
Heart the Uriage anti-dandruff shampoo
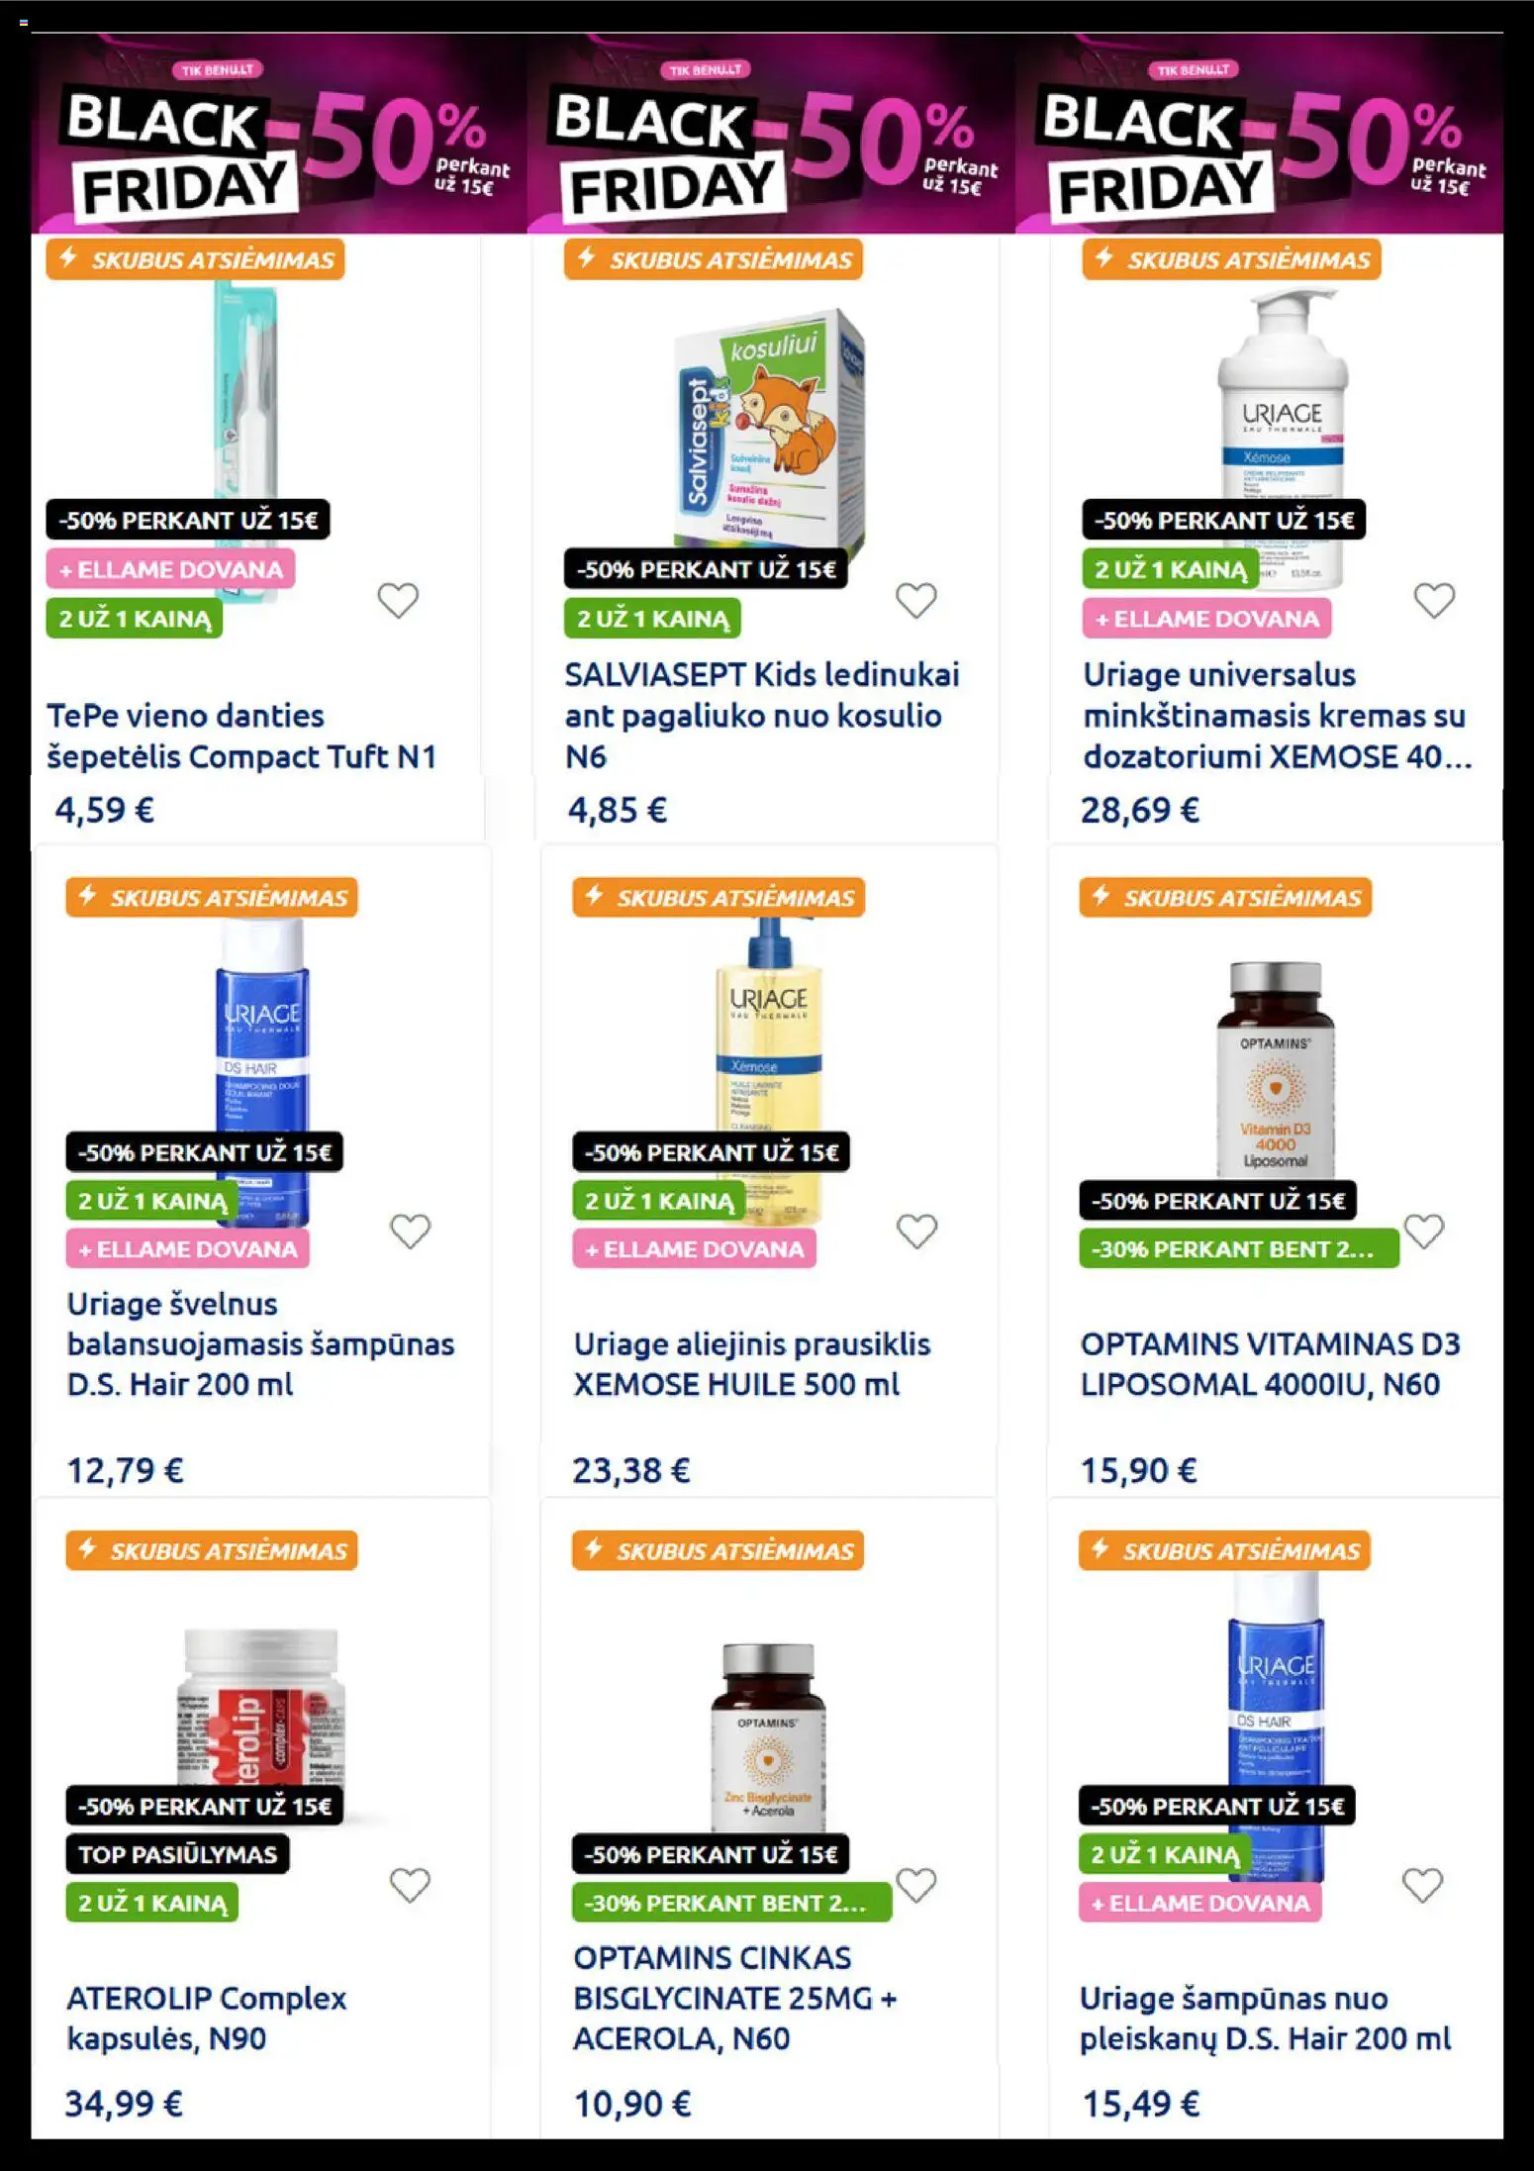[x=1422, y=1885]
